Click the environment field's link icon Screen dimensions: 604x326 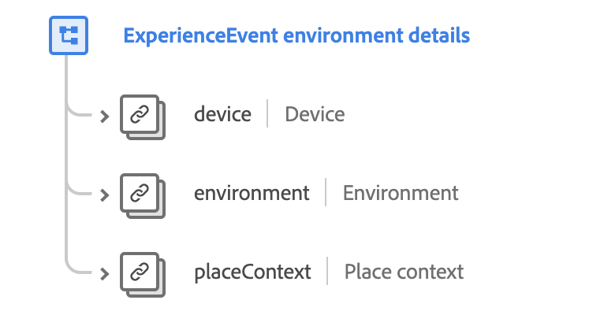pos(140,194)
